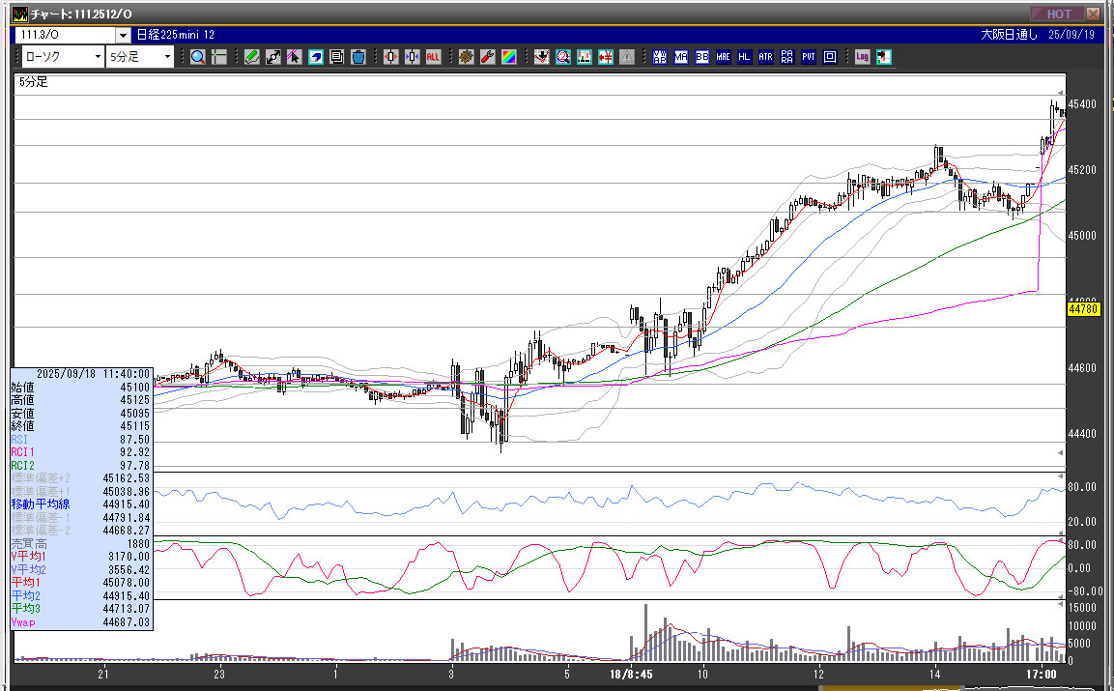This screenshot has height=691, width=1114.
Task: Select the trend line drawing tool
Action: pyautogui.click(x=272, y=57)
